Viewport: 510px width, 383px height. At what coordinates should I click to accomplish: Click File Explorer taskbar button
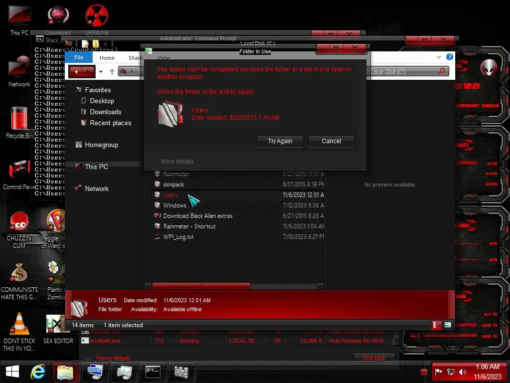click(66, 371)
